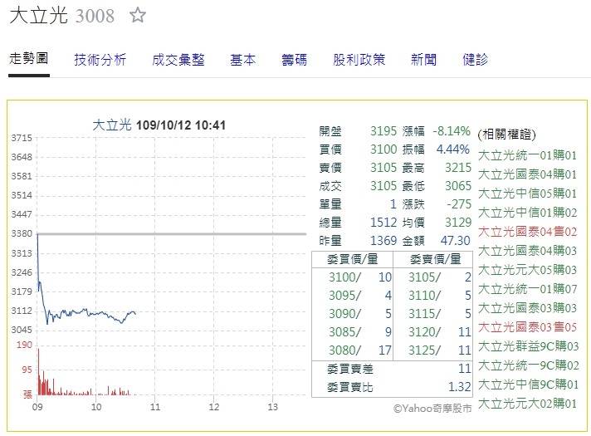
Task: Click the 金額 value 47.30
Action: point(456,241)
